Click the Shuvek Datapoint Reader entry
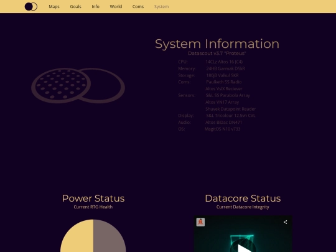 click(231, 109)
